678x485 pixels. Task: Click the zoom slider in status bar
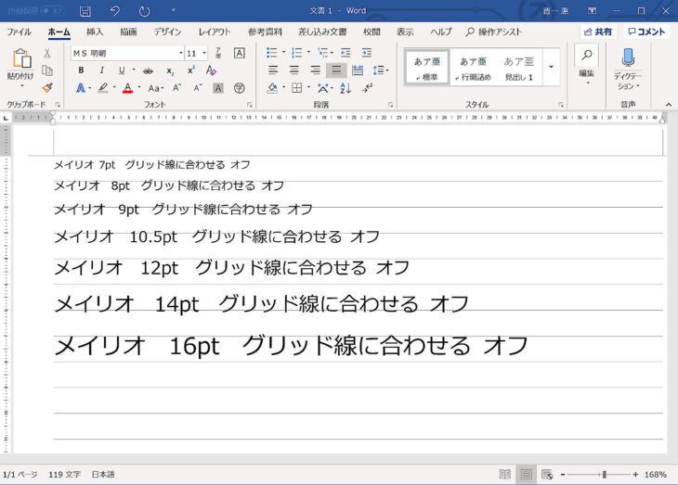pos(604,475)
